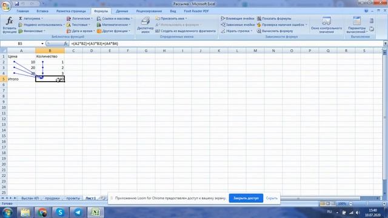
Task: Remove arrows with Убрать стрелки
Action: [236, 31]
